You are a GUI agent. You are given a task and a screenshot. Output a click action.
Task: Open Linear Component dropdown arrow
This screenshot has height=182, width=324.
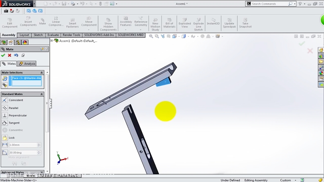56,30
